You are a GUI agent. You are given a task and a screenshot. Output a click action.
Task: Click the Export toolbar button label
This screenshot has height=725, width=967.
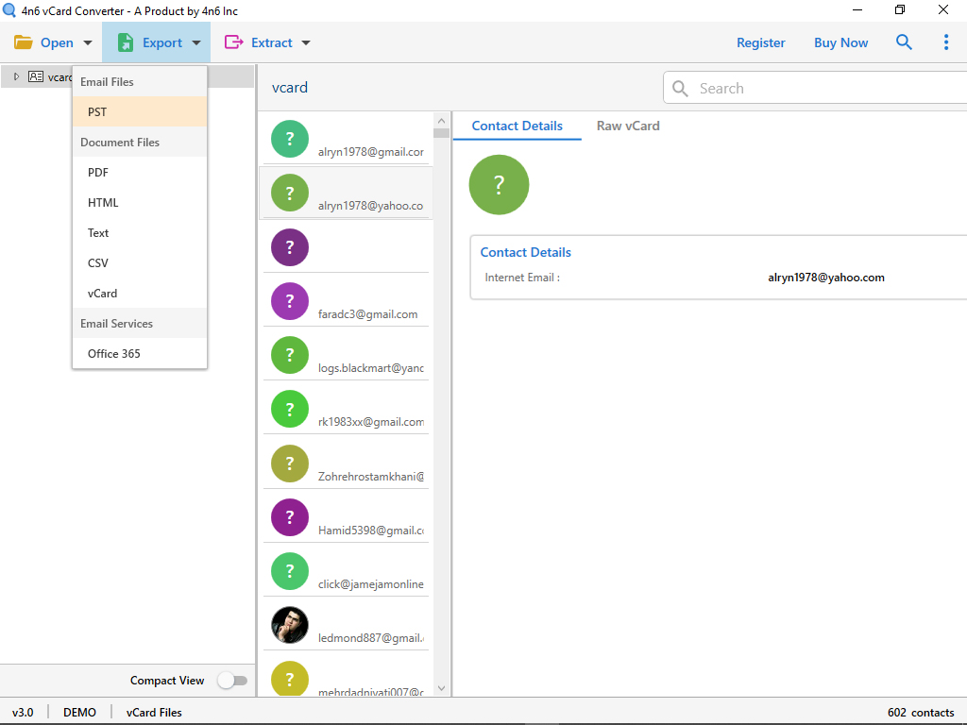tap(162, 42)
